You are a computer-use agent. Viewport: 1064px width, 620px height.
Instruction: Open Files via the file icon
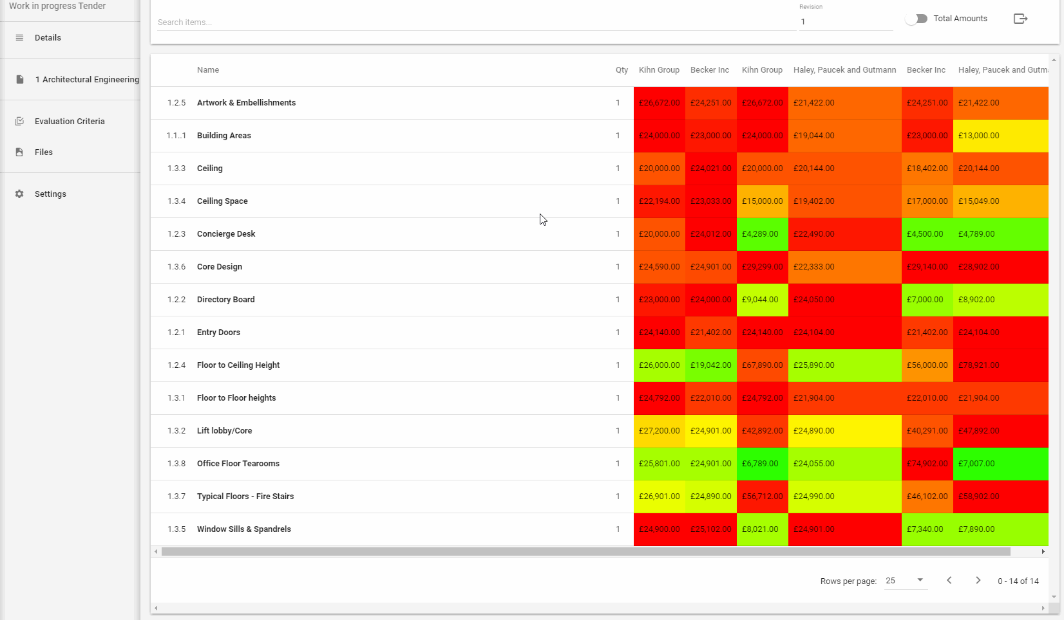pos(19,152)
